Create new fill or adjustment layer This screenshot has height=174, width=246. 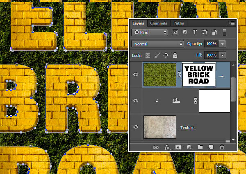pyautogui.click(x=189, y=147)
